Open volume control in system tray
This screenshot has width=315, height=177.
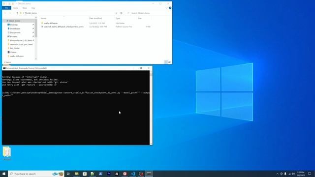point(293,174)
